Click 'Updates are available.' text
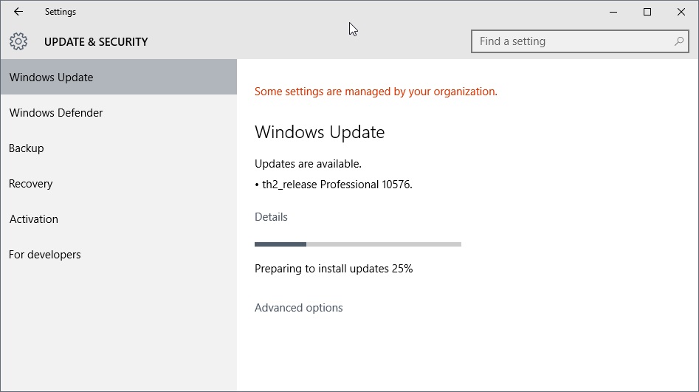This screenshot has width=699, height=392. point(308,164)
